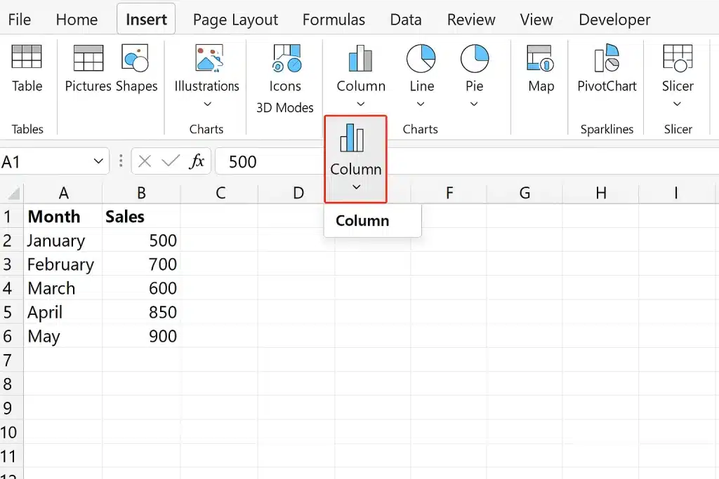Expand the Illustrations dropdown chevron

(x=206, y=104)
